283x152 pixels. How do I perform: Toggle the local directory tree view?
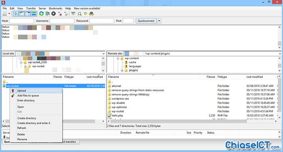pyautogui.click(x=22, y=14)
